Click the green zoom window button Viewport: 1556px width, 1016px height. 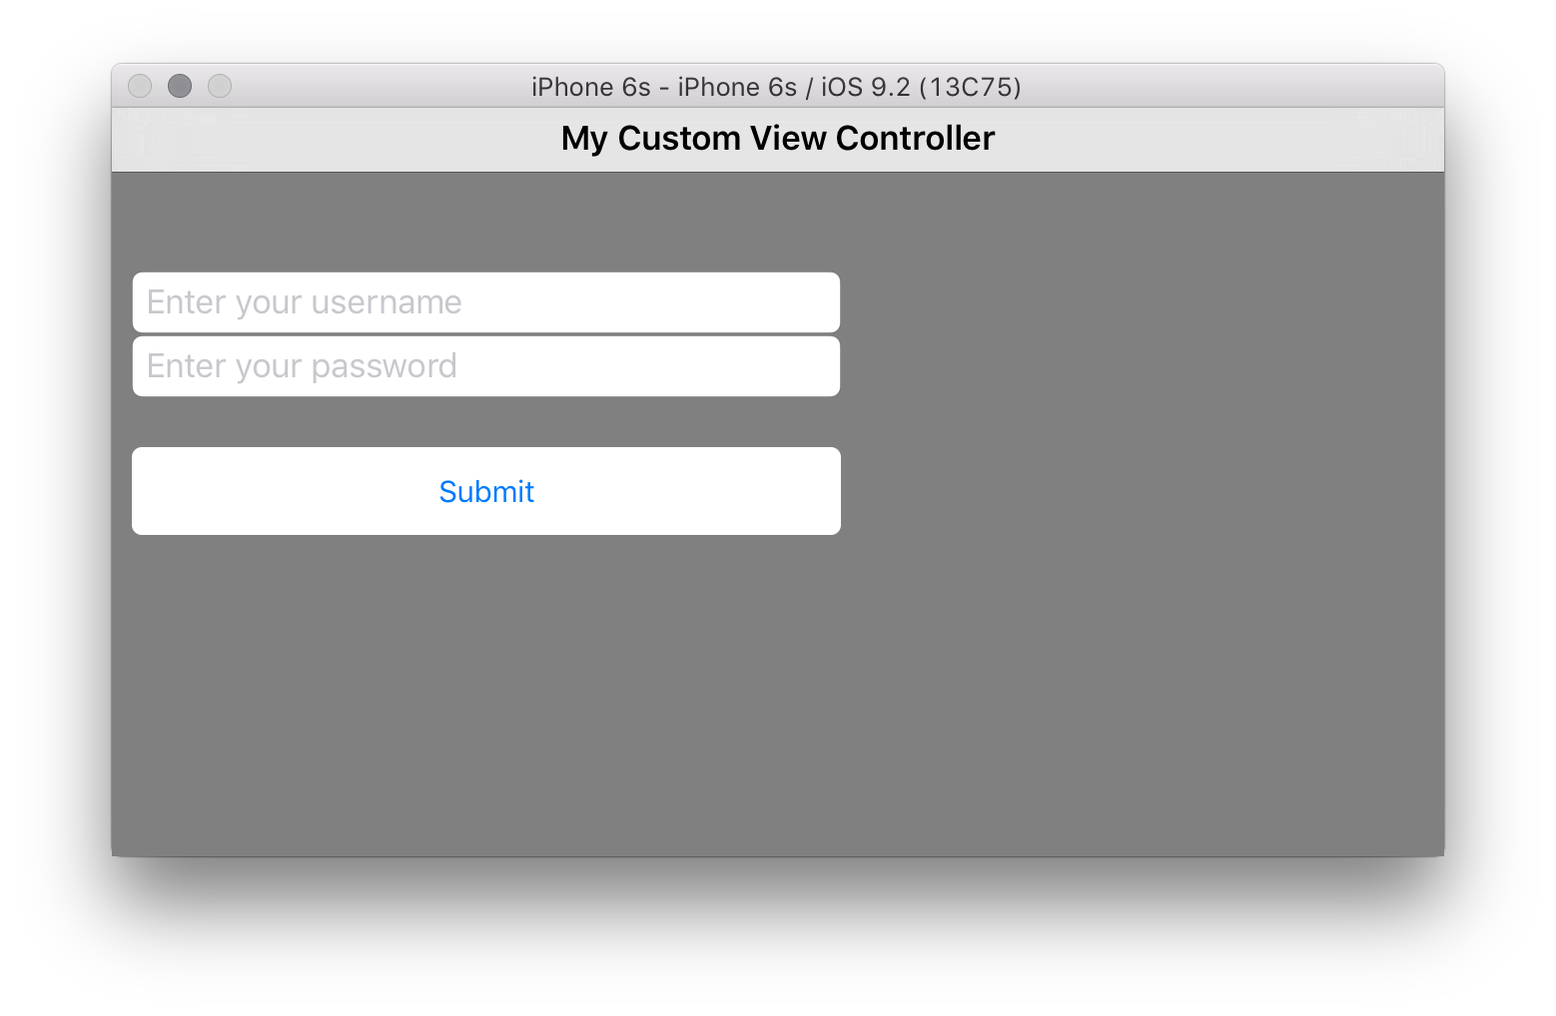220,86
